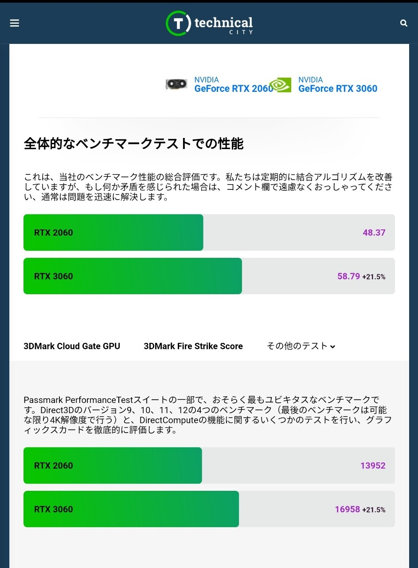The height and width of the screenshot is (568, 418).
Task: Click the RTX 2060 Passmark bar
Action: click(x=113, y=465)
